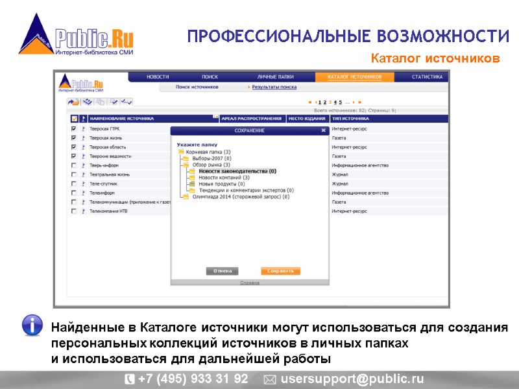Uncheck the Тверская область checkbox
The height and width of the screenshot is (389, 519).
tap(74, 147)
